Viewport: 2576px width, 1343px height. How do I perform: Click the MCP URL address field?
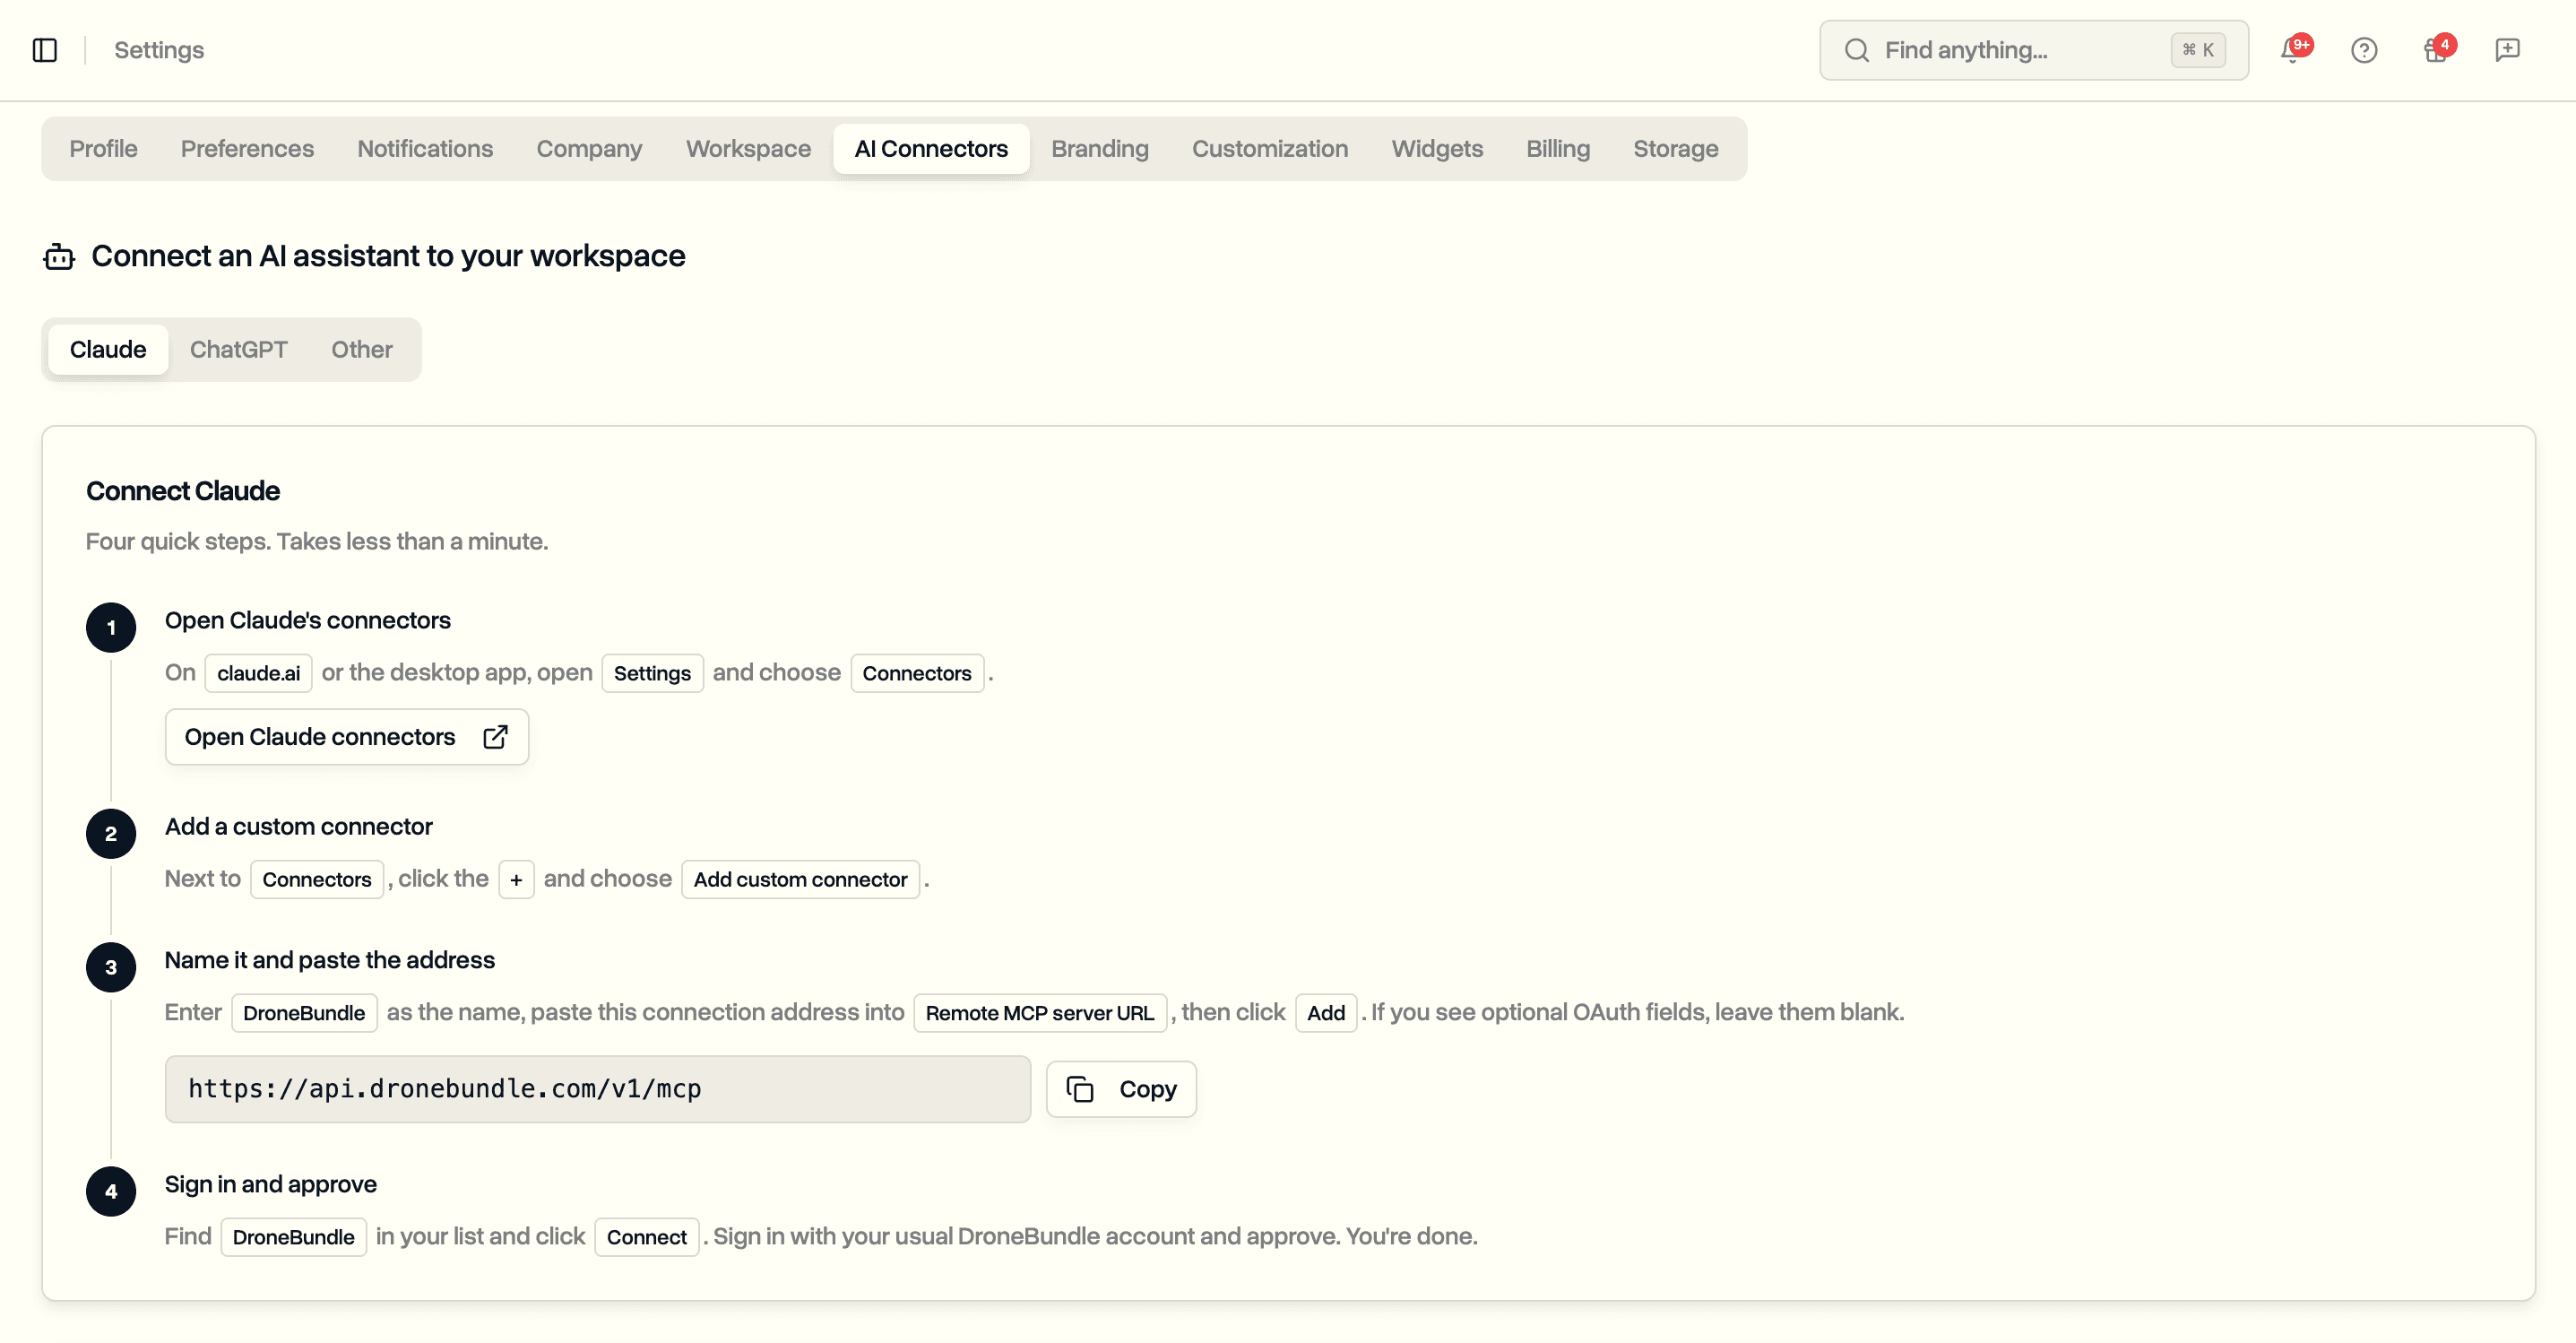pos(598,1089)
